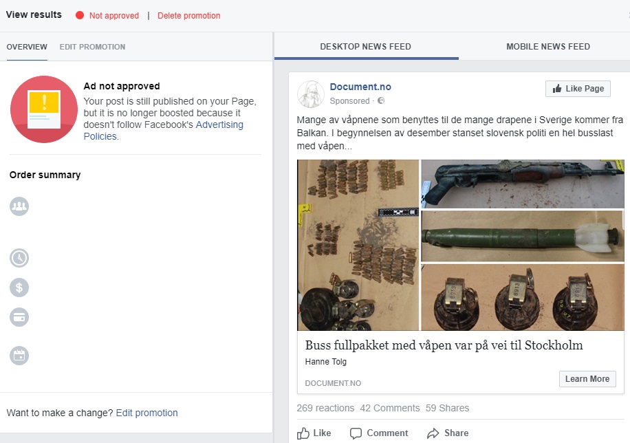Screen dimensions: 630x443
Task: Select the Overview tab
Action: (x=27, y=47)
